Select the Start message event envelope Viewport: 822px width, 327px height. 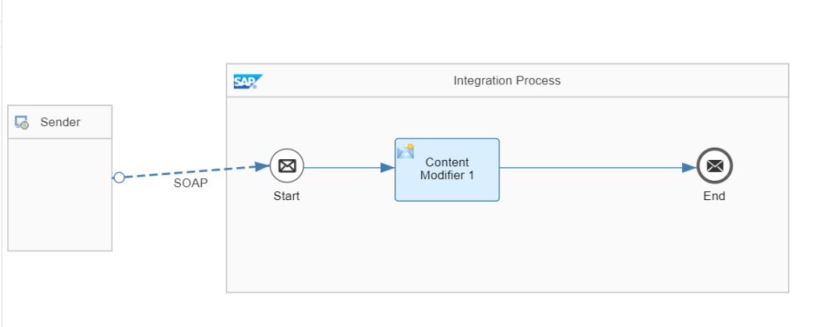tap(287, 166)
